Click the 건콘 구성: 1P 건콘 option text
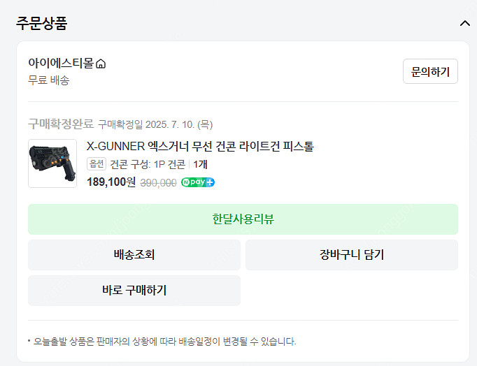The height and width of the screenshot is (366, 477). pos(148,164)
